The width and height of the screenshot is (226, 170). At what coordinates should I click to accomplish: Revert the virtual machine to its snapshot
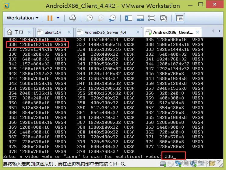[x=101, y=18]
